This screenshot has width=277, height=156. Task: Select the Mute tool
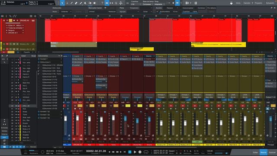coord(85,3)
